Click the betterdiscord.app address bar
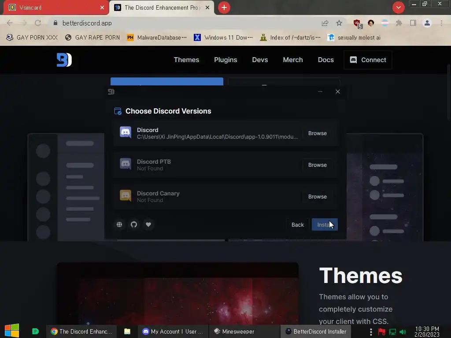451x338 pixels. 184,23
